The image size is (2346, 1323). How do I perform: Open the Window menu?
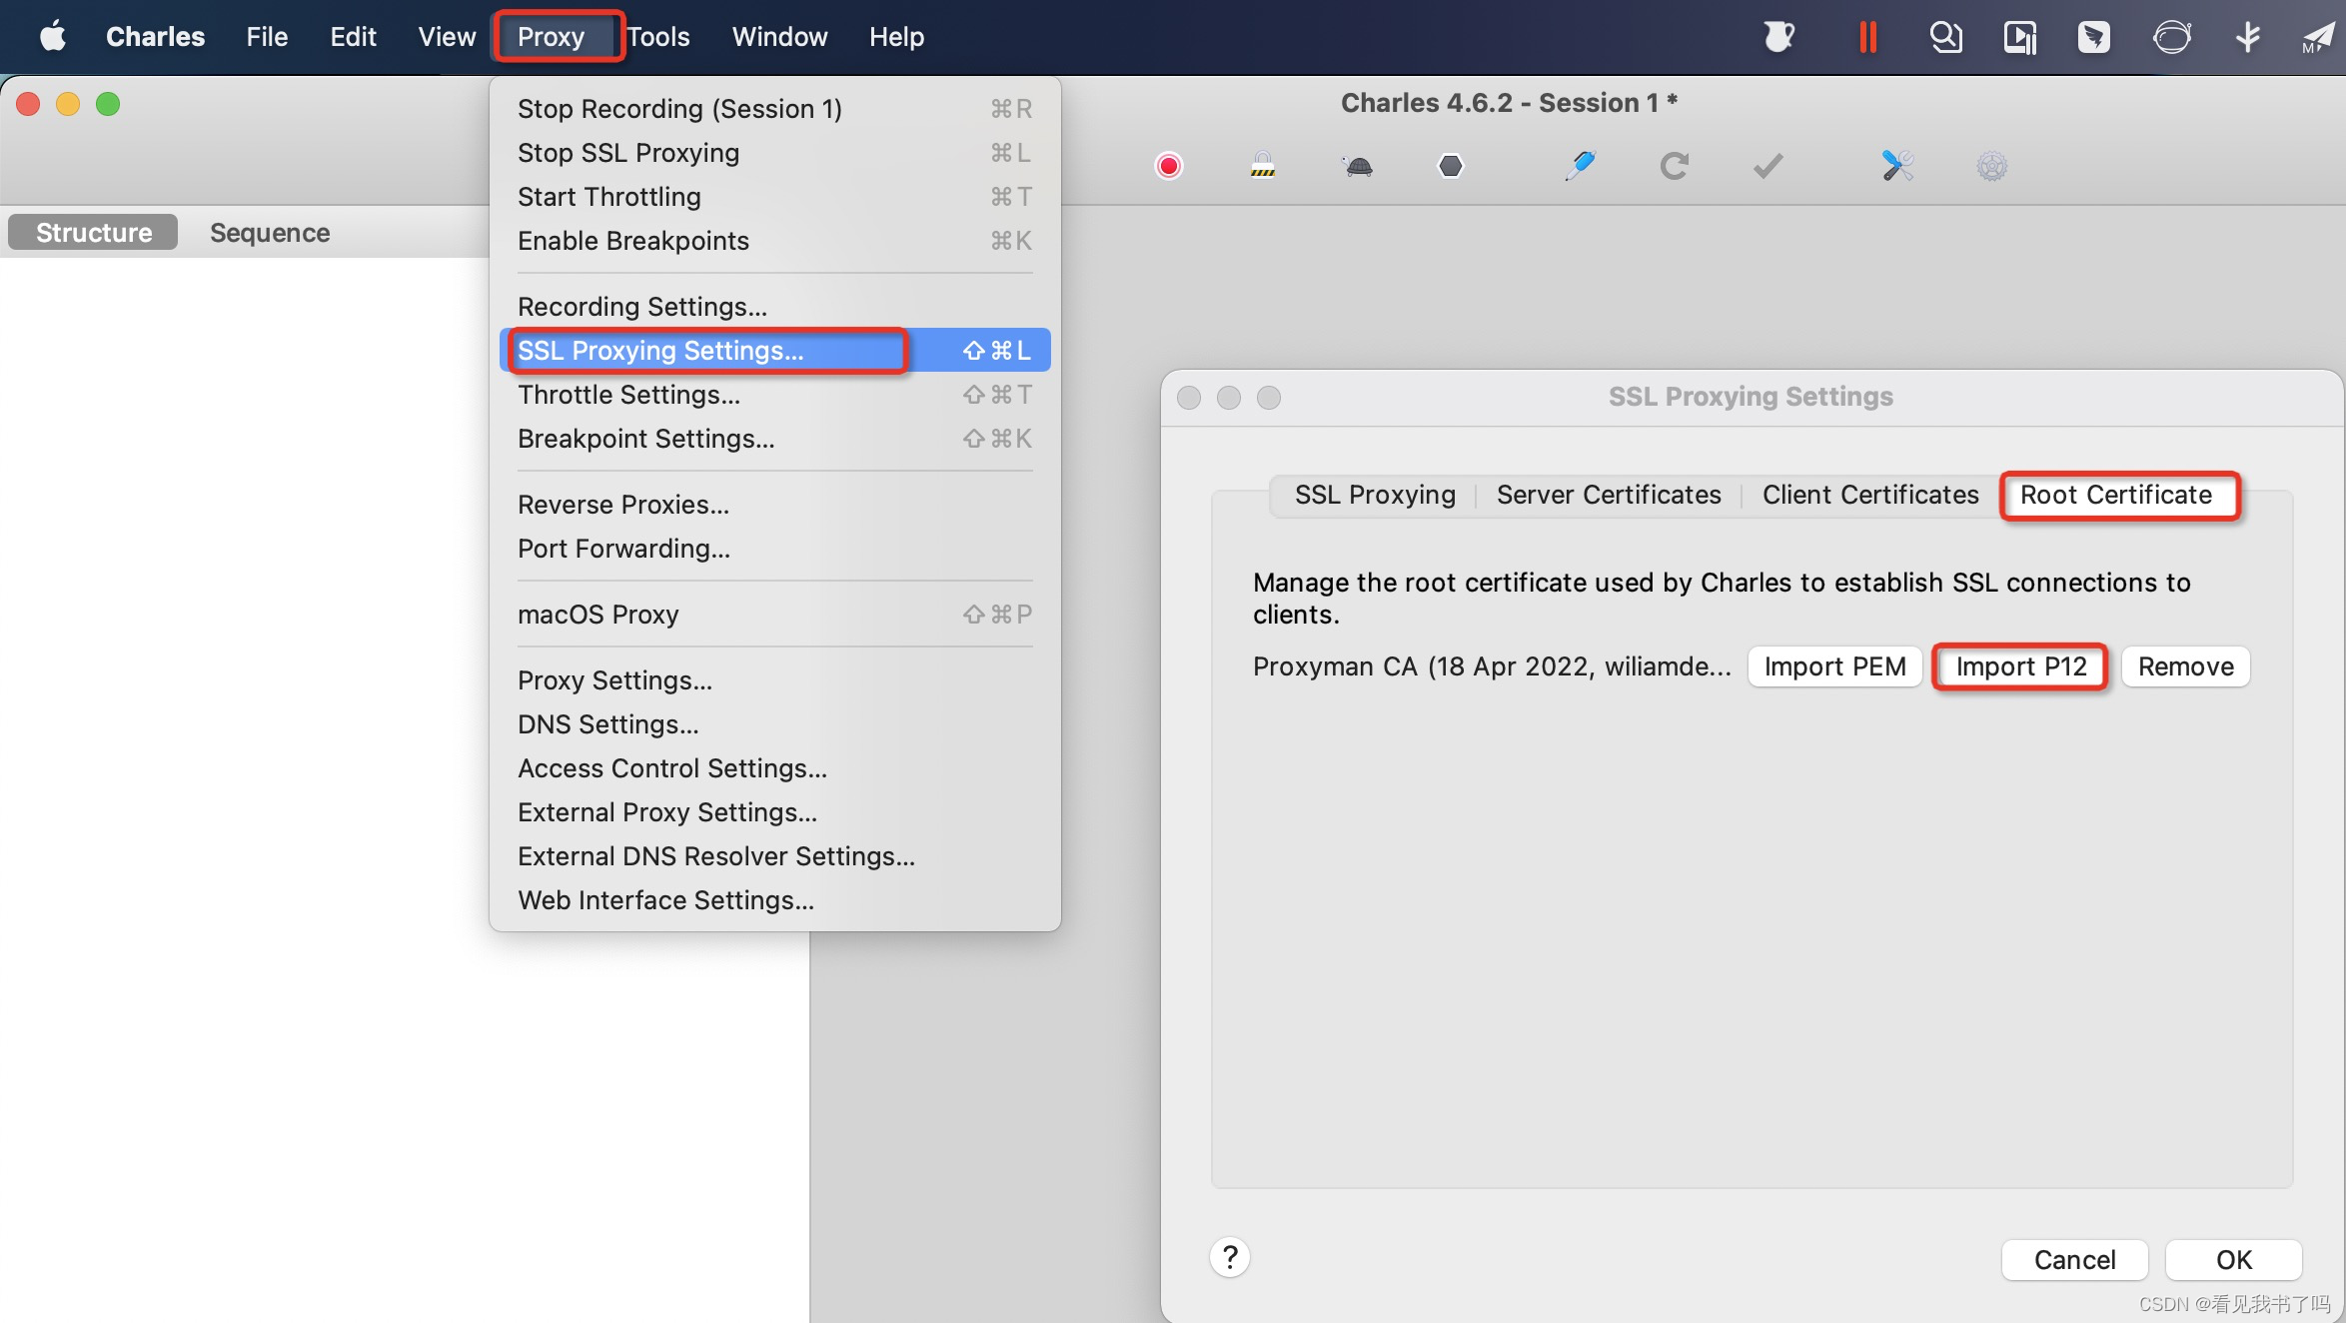pyautogui.click(x=779, y=37)
